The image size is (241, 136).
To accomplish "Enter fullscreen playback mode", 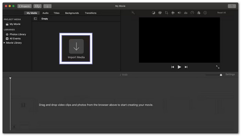I will [218, 67].
